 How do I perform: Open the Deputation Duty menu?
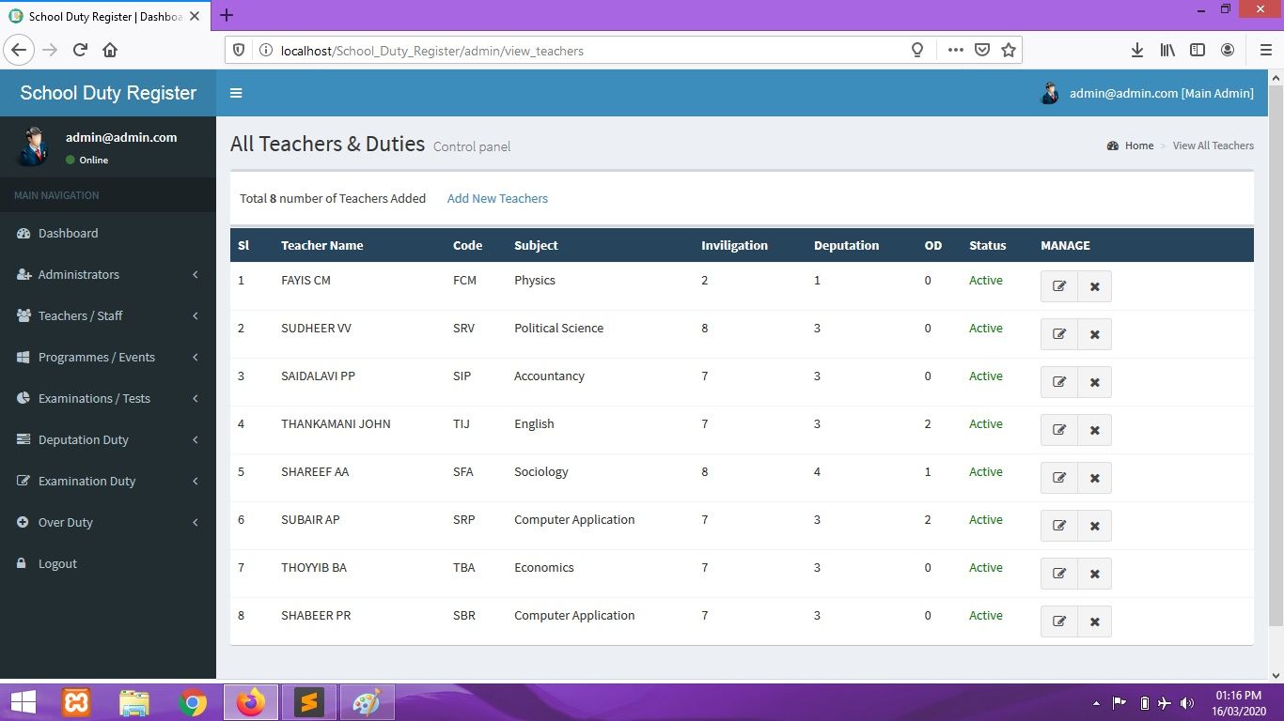pos(84,439)
